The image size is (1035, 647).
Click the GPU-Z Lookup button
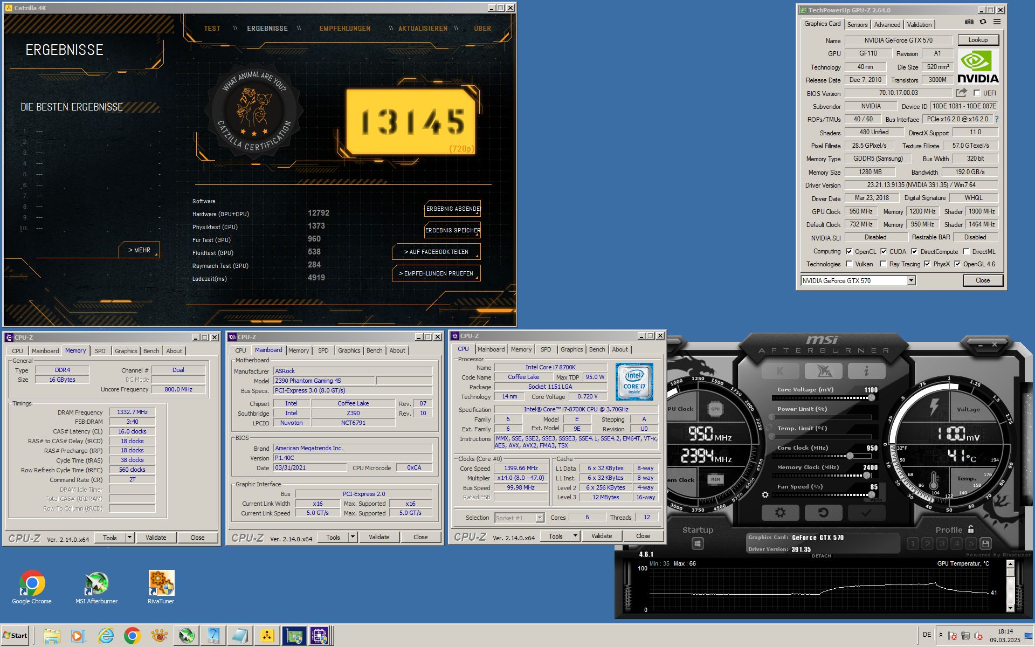[x=978, y=40]
